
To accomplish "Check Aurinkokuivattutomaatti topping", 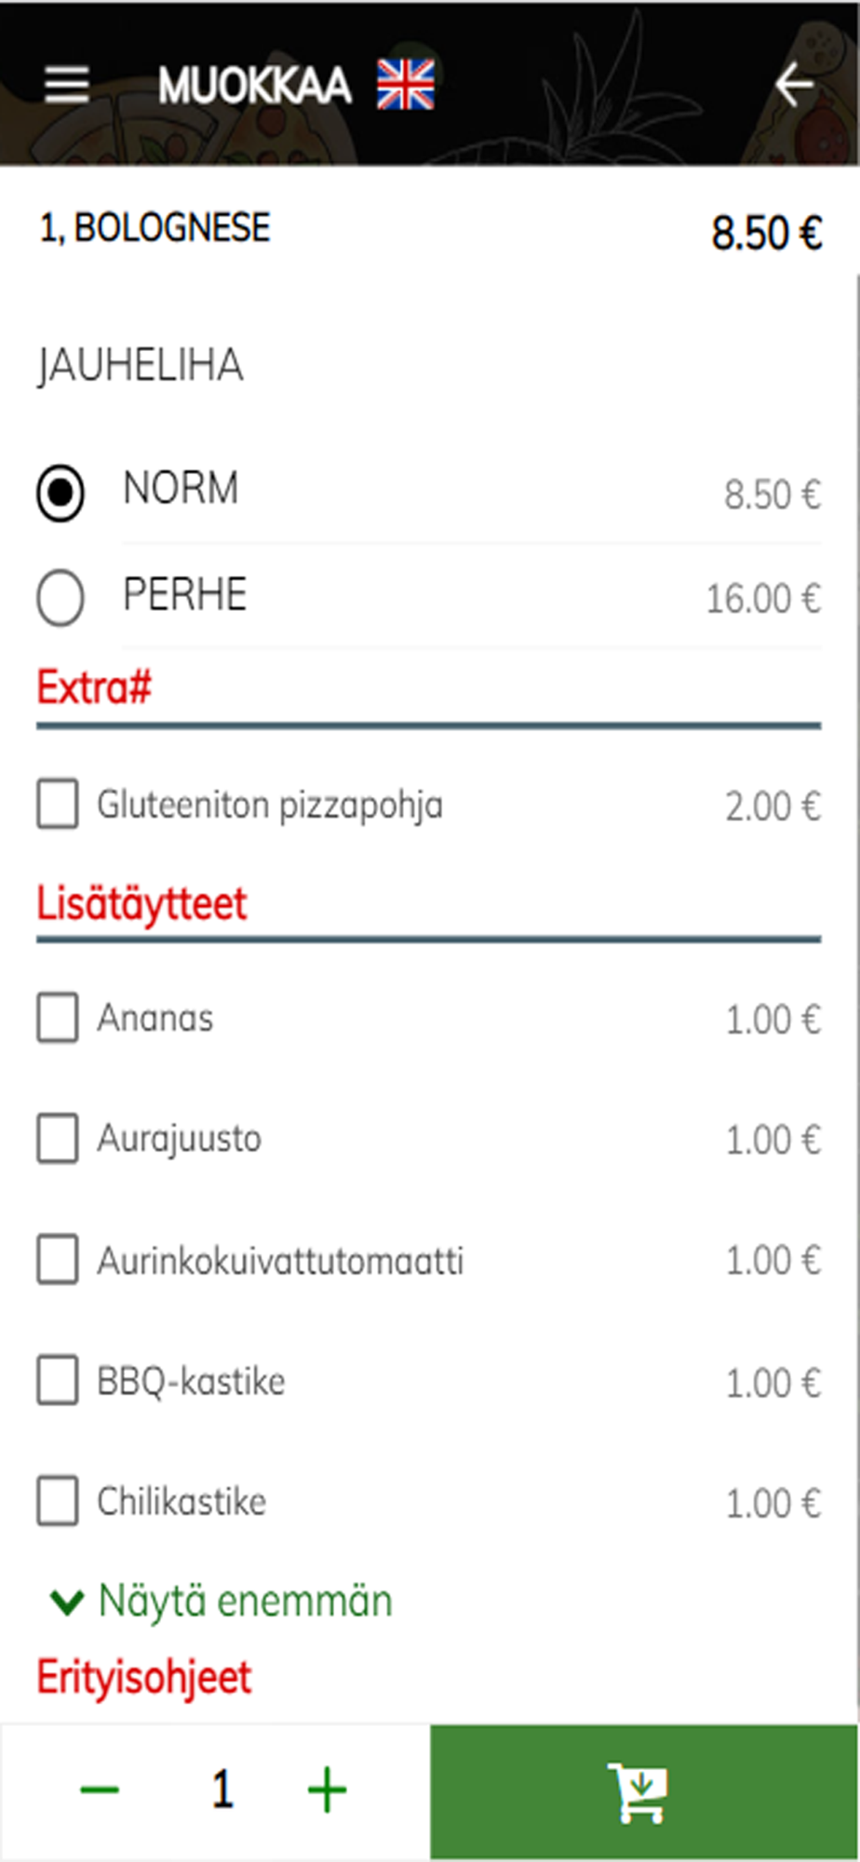I will (58, 1260).
